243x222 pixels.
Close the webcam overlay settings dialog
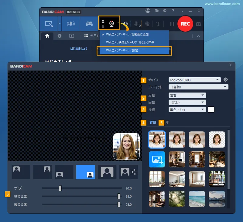(x=231, y=65)
